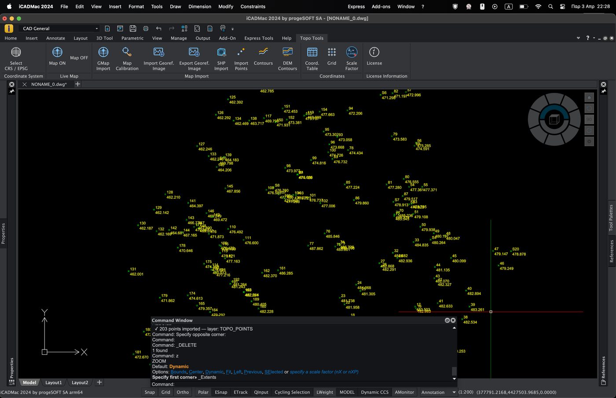
Task: Open the Grid tool in Coordinates
Action: coord(332,56)
